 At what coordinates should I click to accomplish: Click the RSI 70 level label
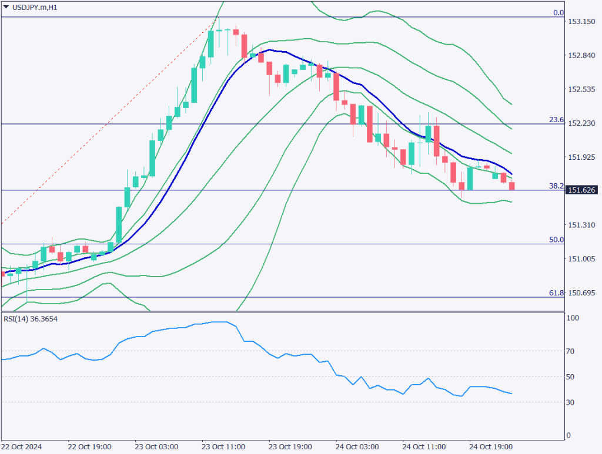coord(573,351)
